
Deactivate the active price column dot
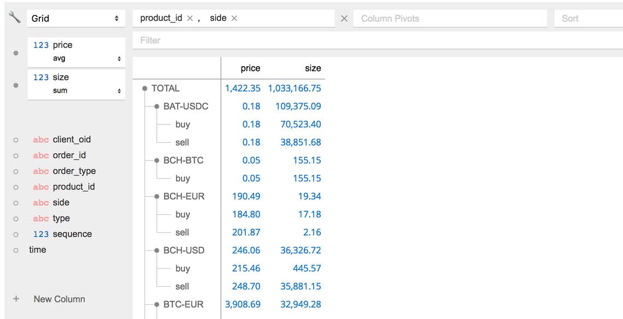[x=16, y=53]
